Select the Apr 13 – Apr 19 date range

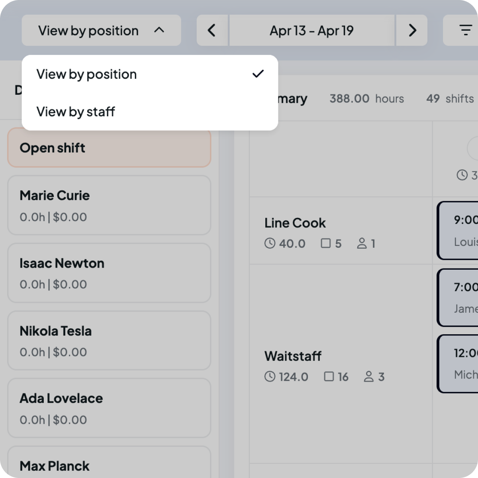tap(311, 30)
